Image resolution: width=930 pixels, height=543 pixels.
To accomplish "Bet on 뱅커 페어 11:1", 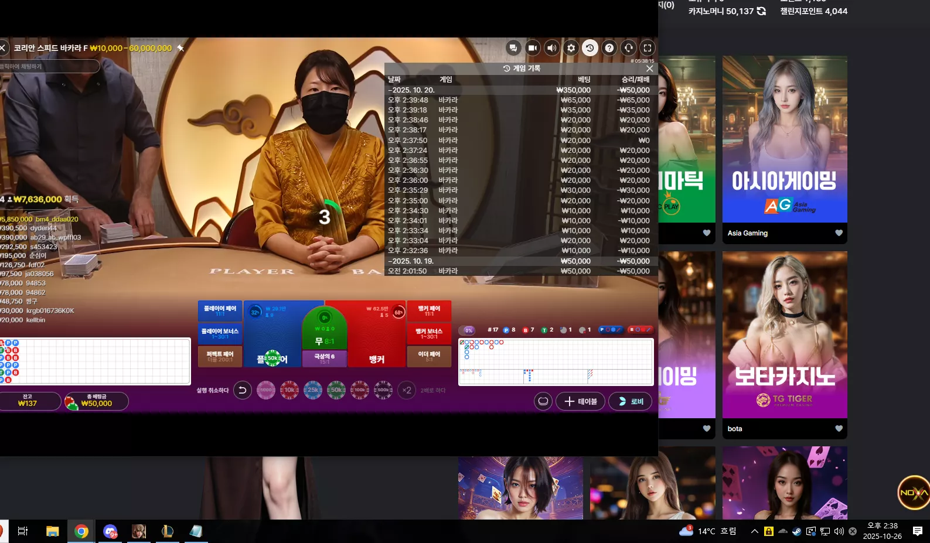I will pyautogui.click(x=429, y=310).
